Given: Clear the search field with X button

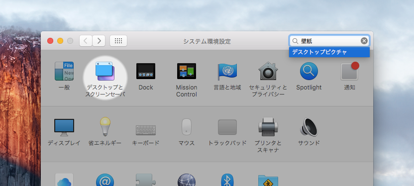Looking at the screenshot, I should pos(364,41).
